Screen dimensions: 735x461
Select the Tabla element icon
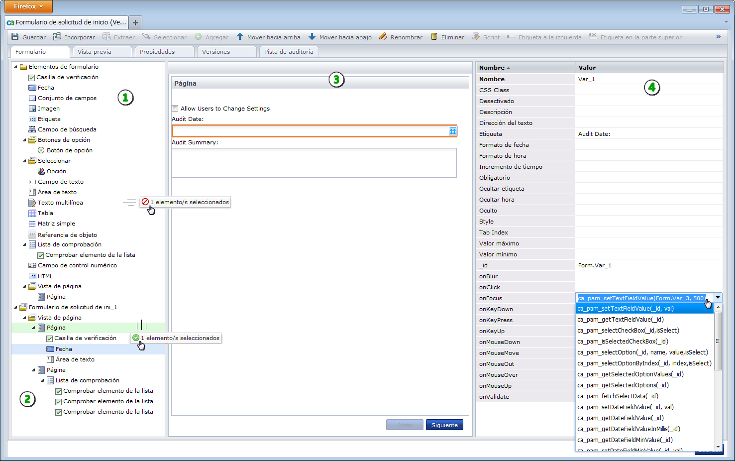tap(32, 213)
